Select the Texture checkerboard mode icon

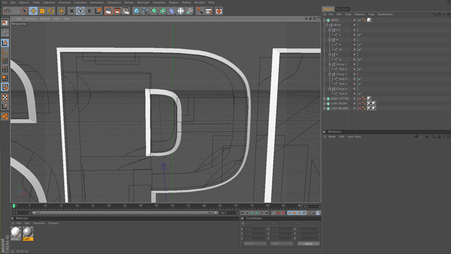(5, 97)
